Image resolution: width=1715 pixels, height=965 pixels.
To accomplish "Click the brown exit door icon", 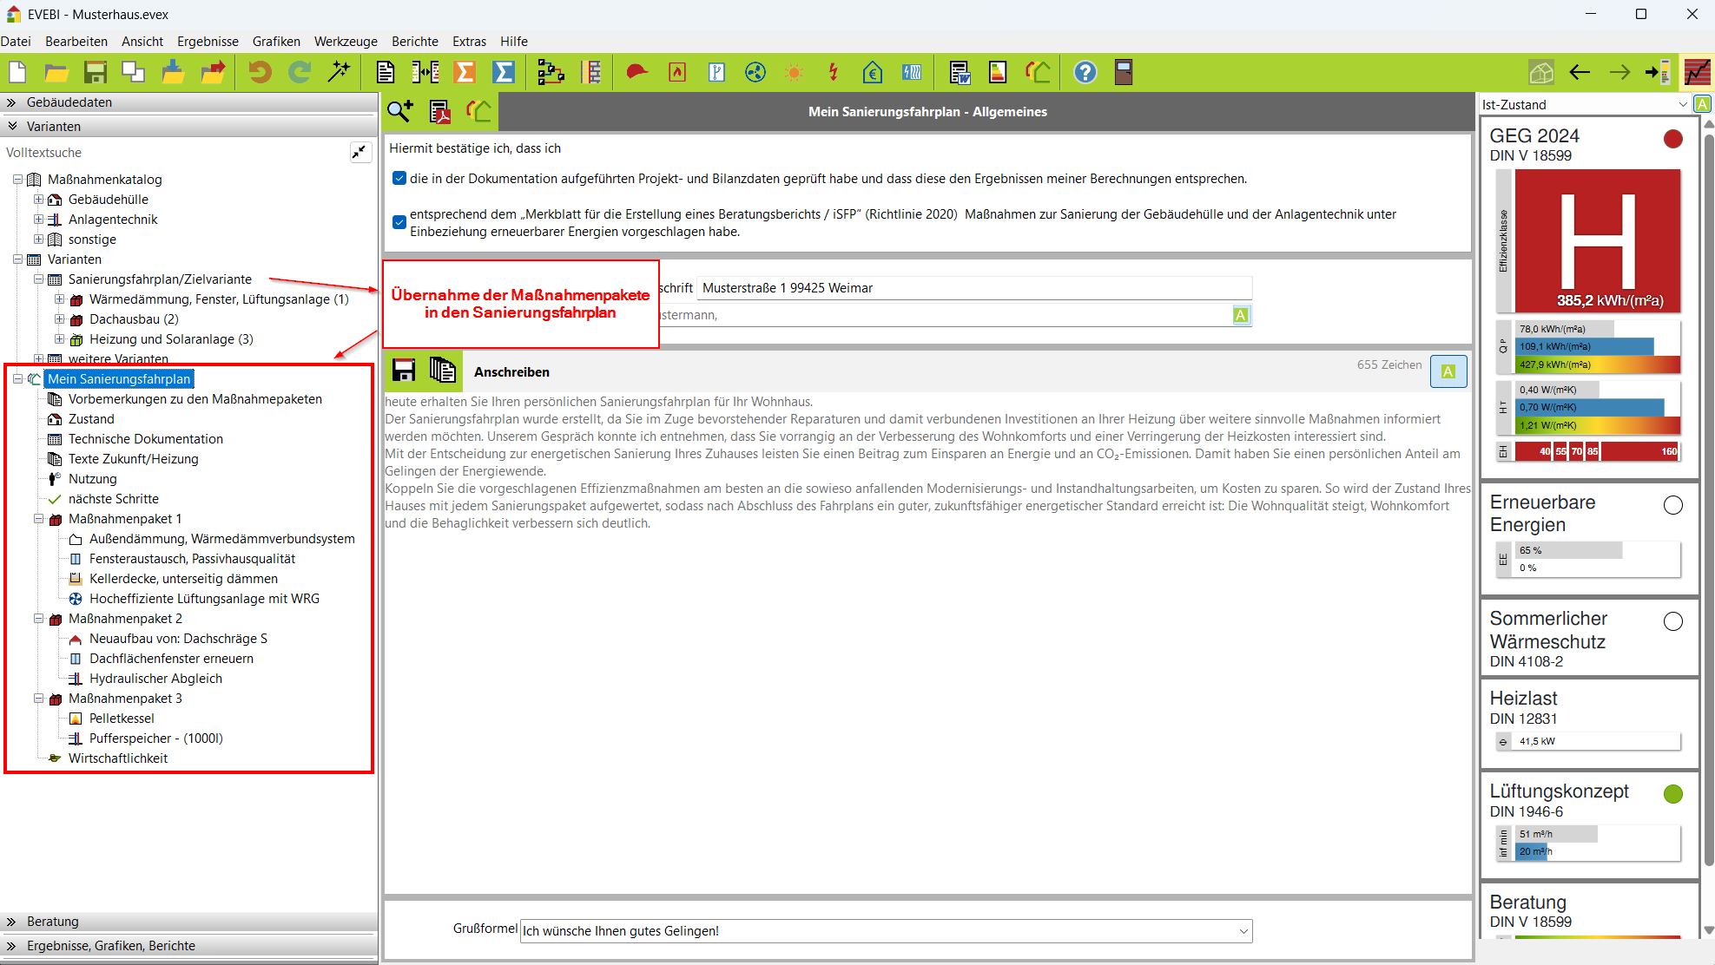I will 1124,72.
